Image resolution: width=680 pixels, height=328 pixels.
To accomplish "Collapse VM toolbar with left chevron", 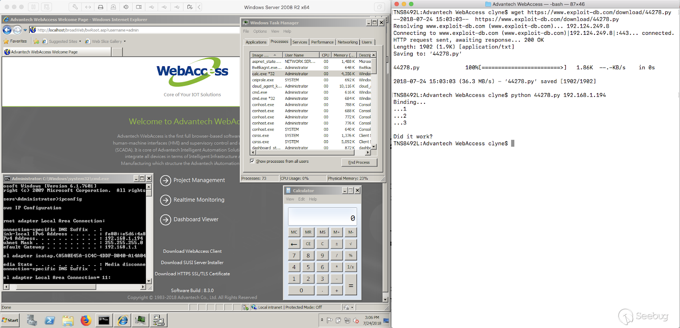I will (199, 7).
